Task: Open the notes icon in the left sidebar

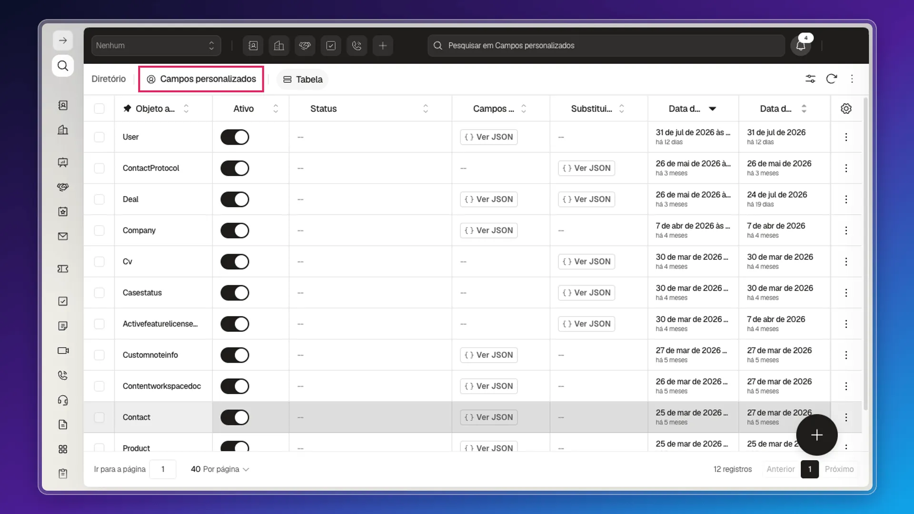Action: tap(63, 326)
